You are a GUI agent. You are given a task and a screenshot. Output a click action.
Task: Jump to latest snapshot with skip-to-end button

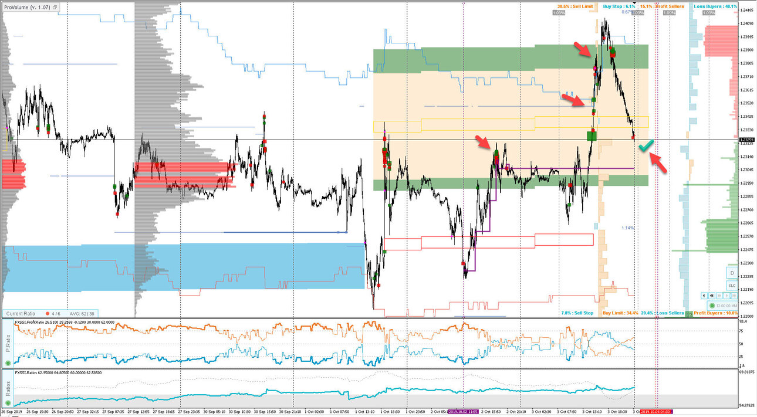click(x=734, y=296)
